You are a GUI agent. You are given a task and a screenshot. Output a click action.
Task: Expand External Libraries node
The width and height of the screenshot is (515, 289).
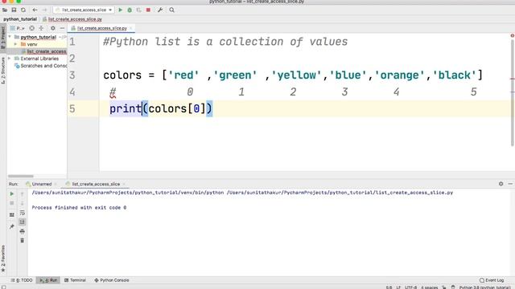click(10, 59)
